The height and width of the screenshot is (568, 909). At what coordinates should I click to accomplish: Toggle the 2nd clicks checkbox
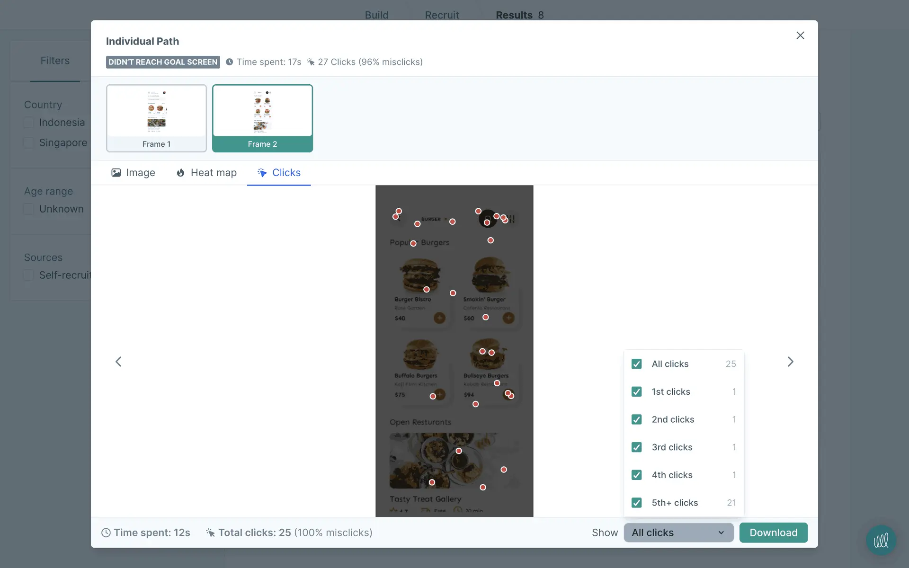[636, 419]
